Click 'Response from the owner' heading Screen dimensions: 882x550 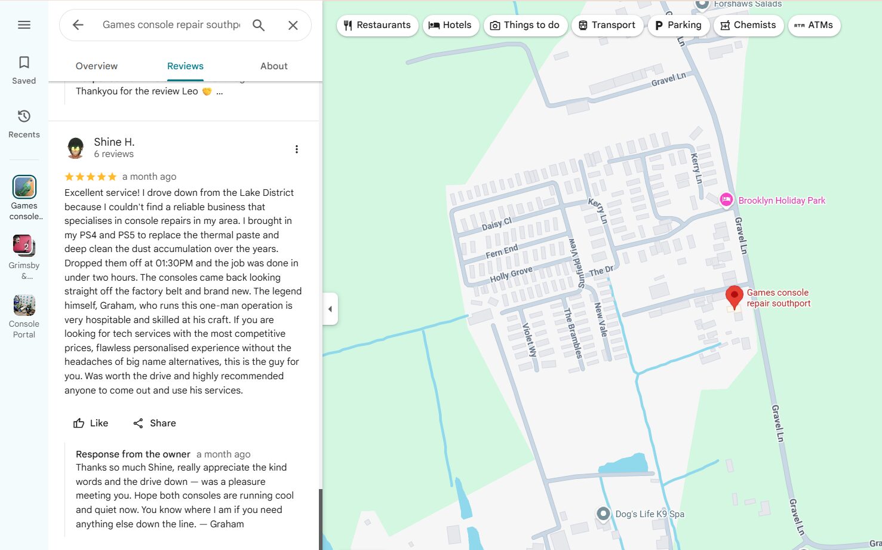click(133, 454)
